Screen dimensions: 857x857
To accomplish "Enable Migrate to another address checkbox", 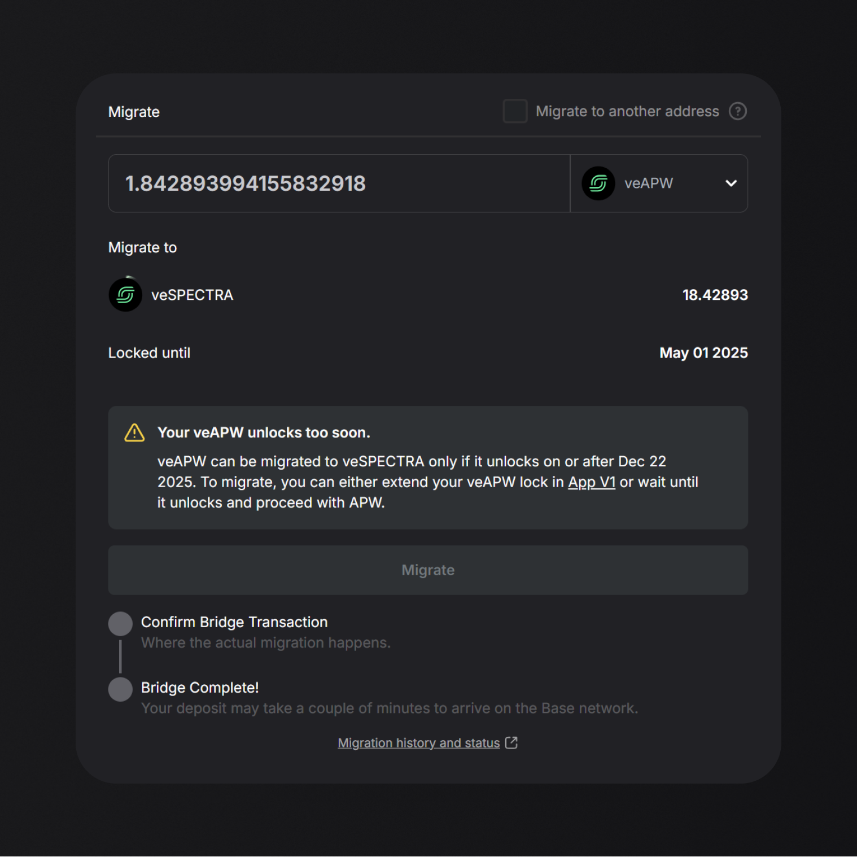I will pyautogui.click(x=515, y=111).
